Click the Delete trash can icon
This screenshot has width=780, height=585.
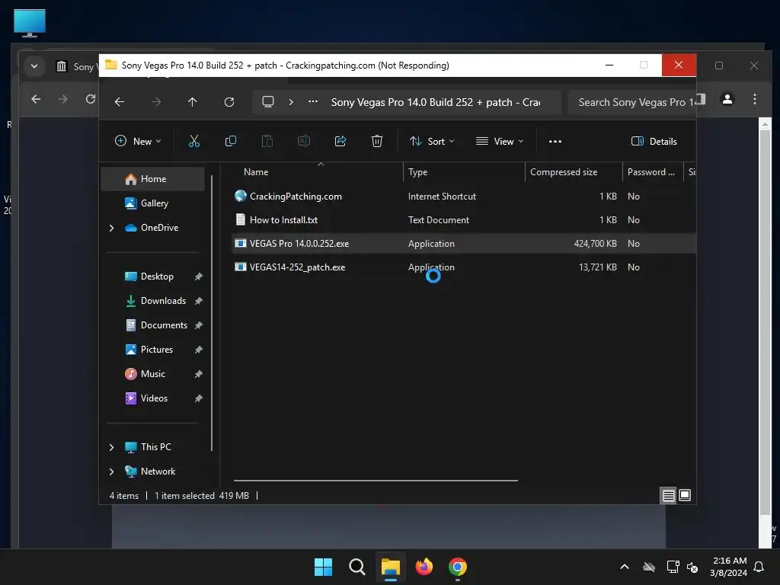pyautogui.click(x=377, y=141)
